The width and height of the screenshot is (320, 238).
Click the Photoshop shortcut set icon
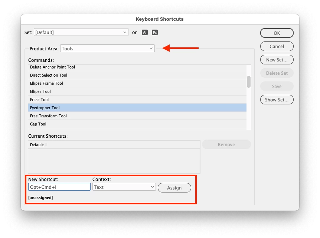pos(155,32)
